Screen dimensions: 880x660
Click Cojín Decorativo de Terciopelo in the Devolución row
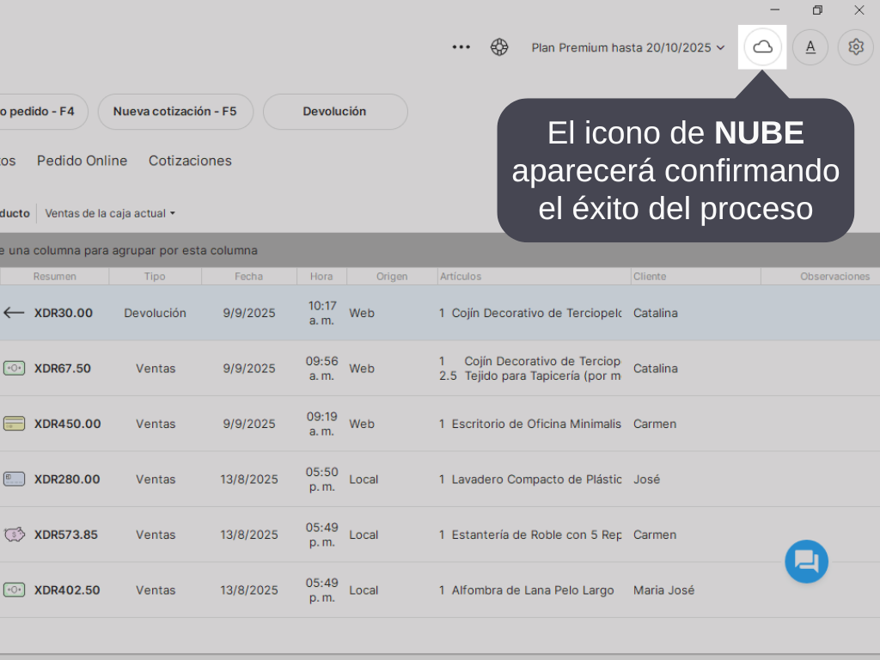[536, 313]
